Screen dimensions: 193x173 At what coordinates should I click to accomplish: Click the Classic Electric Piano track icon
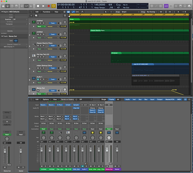33,45
